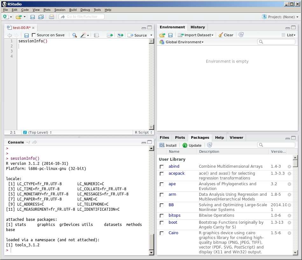
Task: Switch to the History tab
Action: click(x=198, y=27)
